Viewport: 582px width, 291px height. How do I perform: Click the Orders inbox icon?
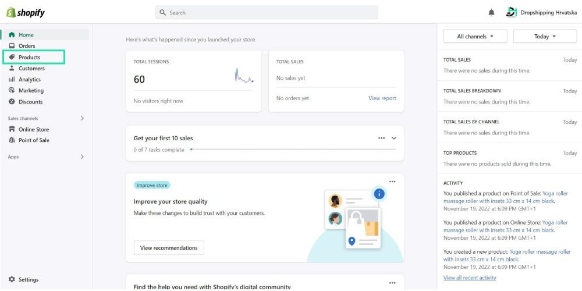click(12, 46)
